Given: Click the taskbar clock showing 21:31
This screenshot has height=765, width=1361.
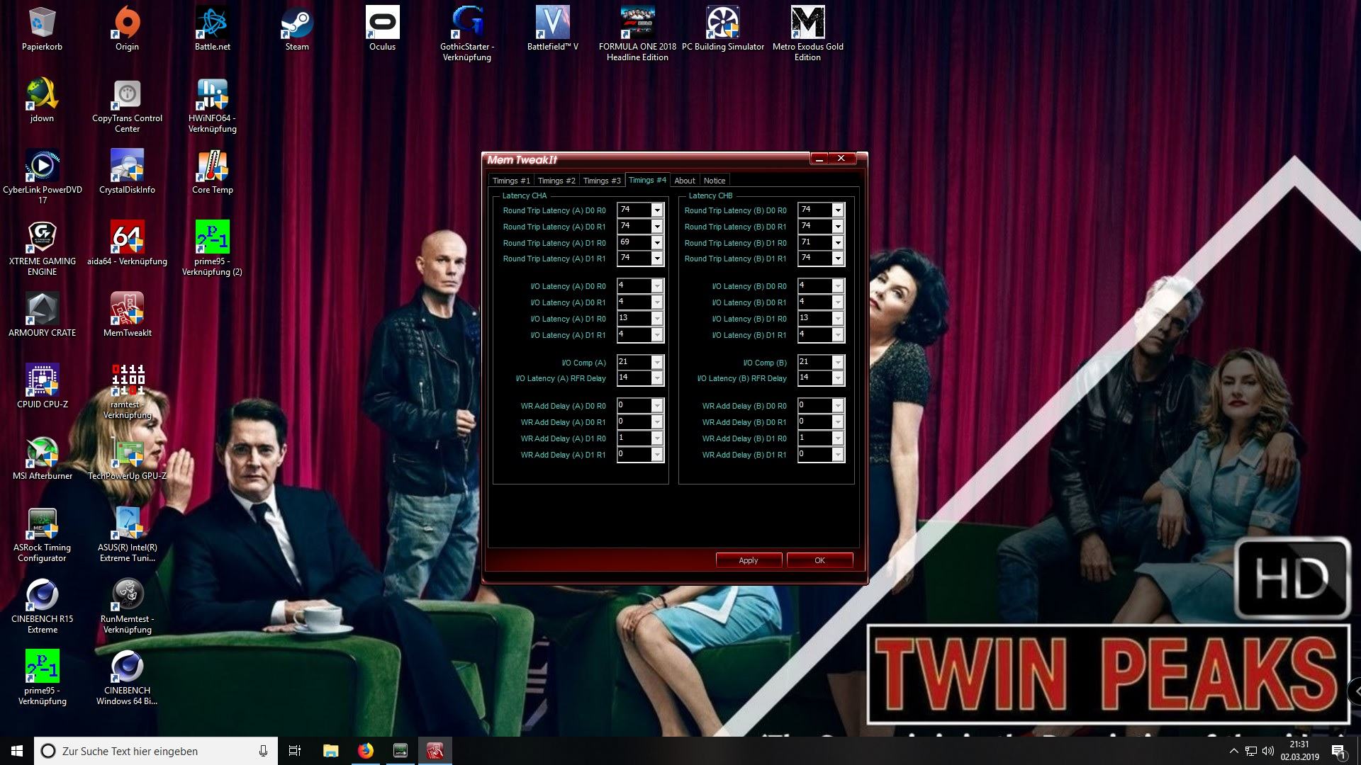Looking at the screenshot, I should 1299,751.
